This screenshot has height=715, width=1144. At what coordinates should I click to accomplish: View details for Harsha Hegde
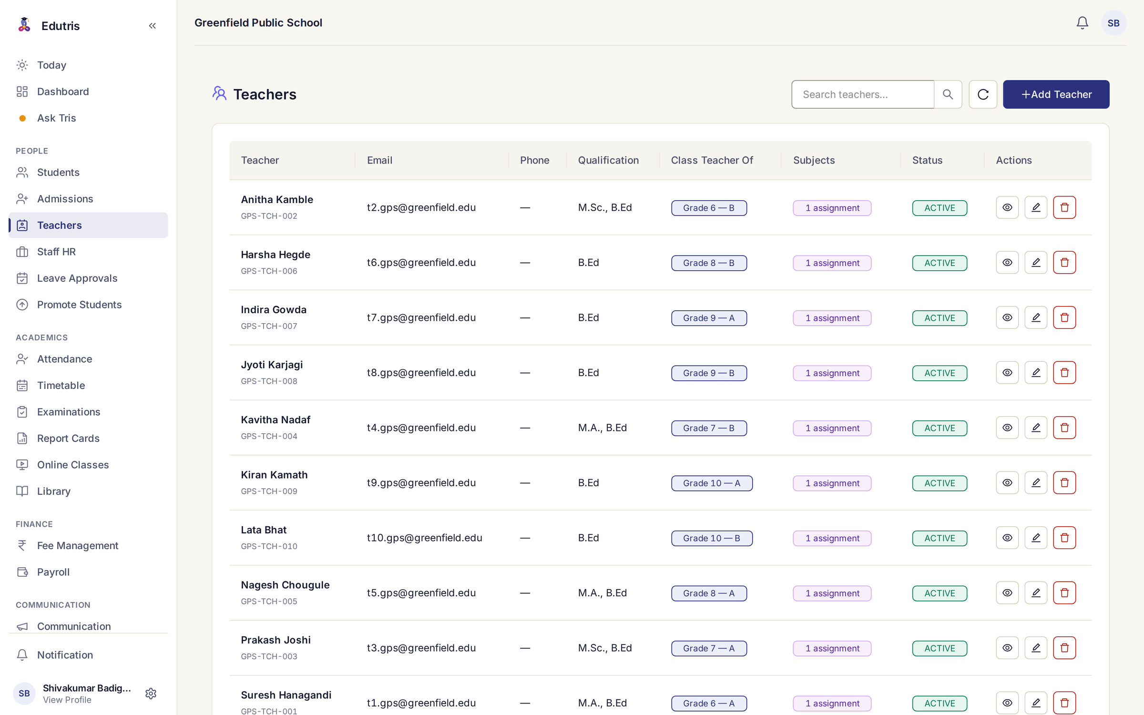pyautogui.click(x=1007, y=263)
